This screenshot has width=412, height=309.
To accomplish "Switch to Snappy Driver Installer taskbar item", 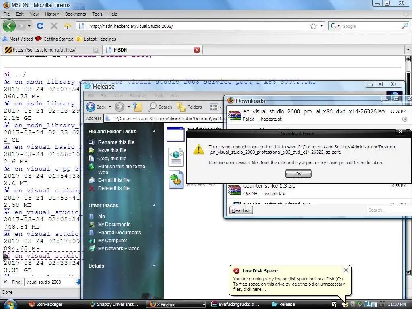I will pyautogui.click(x=114, y=304).
